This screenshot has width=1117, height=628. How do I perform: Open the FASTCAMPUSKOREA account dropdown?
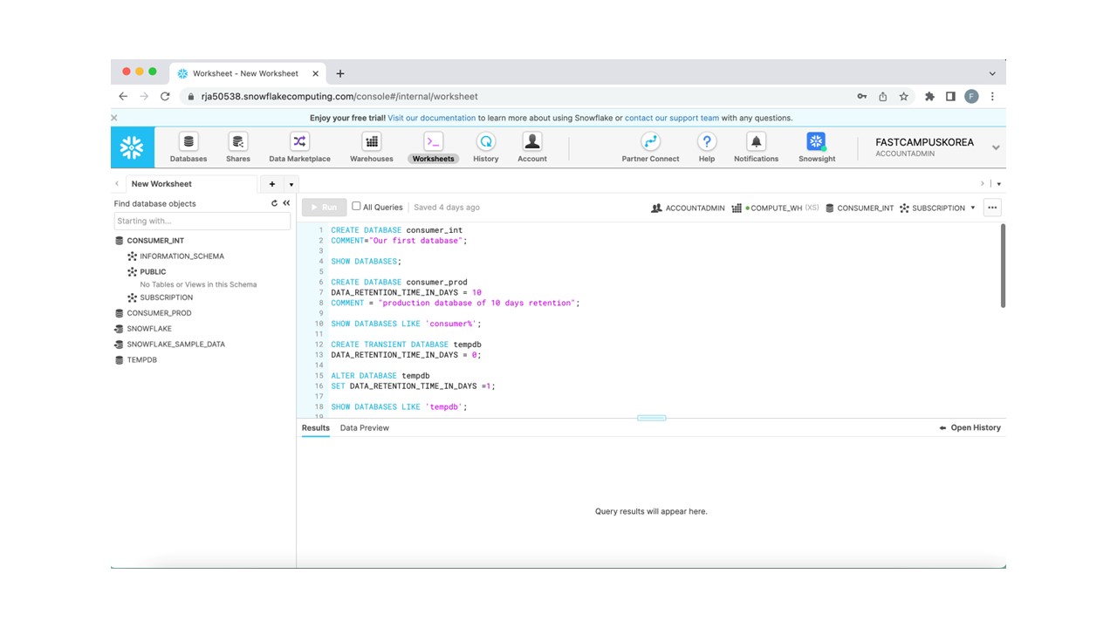(x=996, y=147)
